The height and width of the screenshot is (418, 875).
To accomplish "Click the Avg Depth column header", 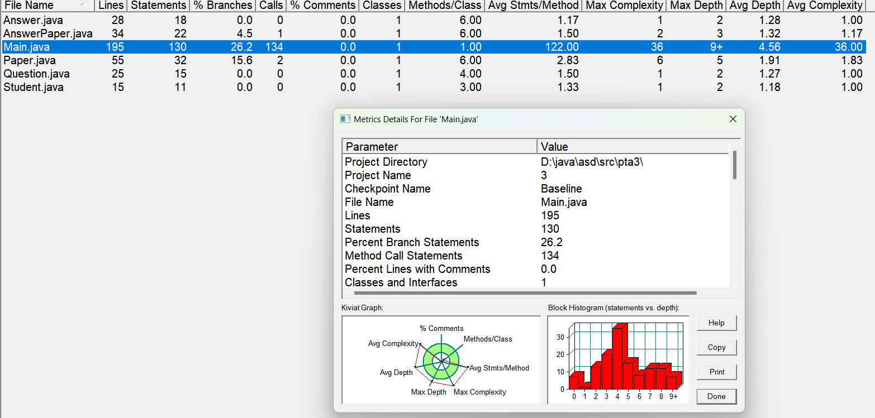I will (x=755, y=6).
